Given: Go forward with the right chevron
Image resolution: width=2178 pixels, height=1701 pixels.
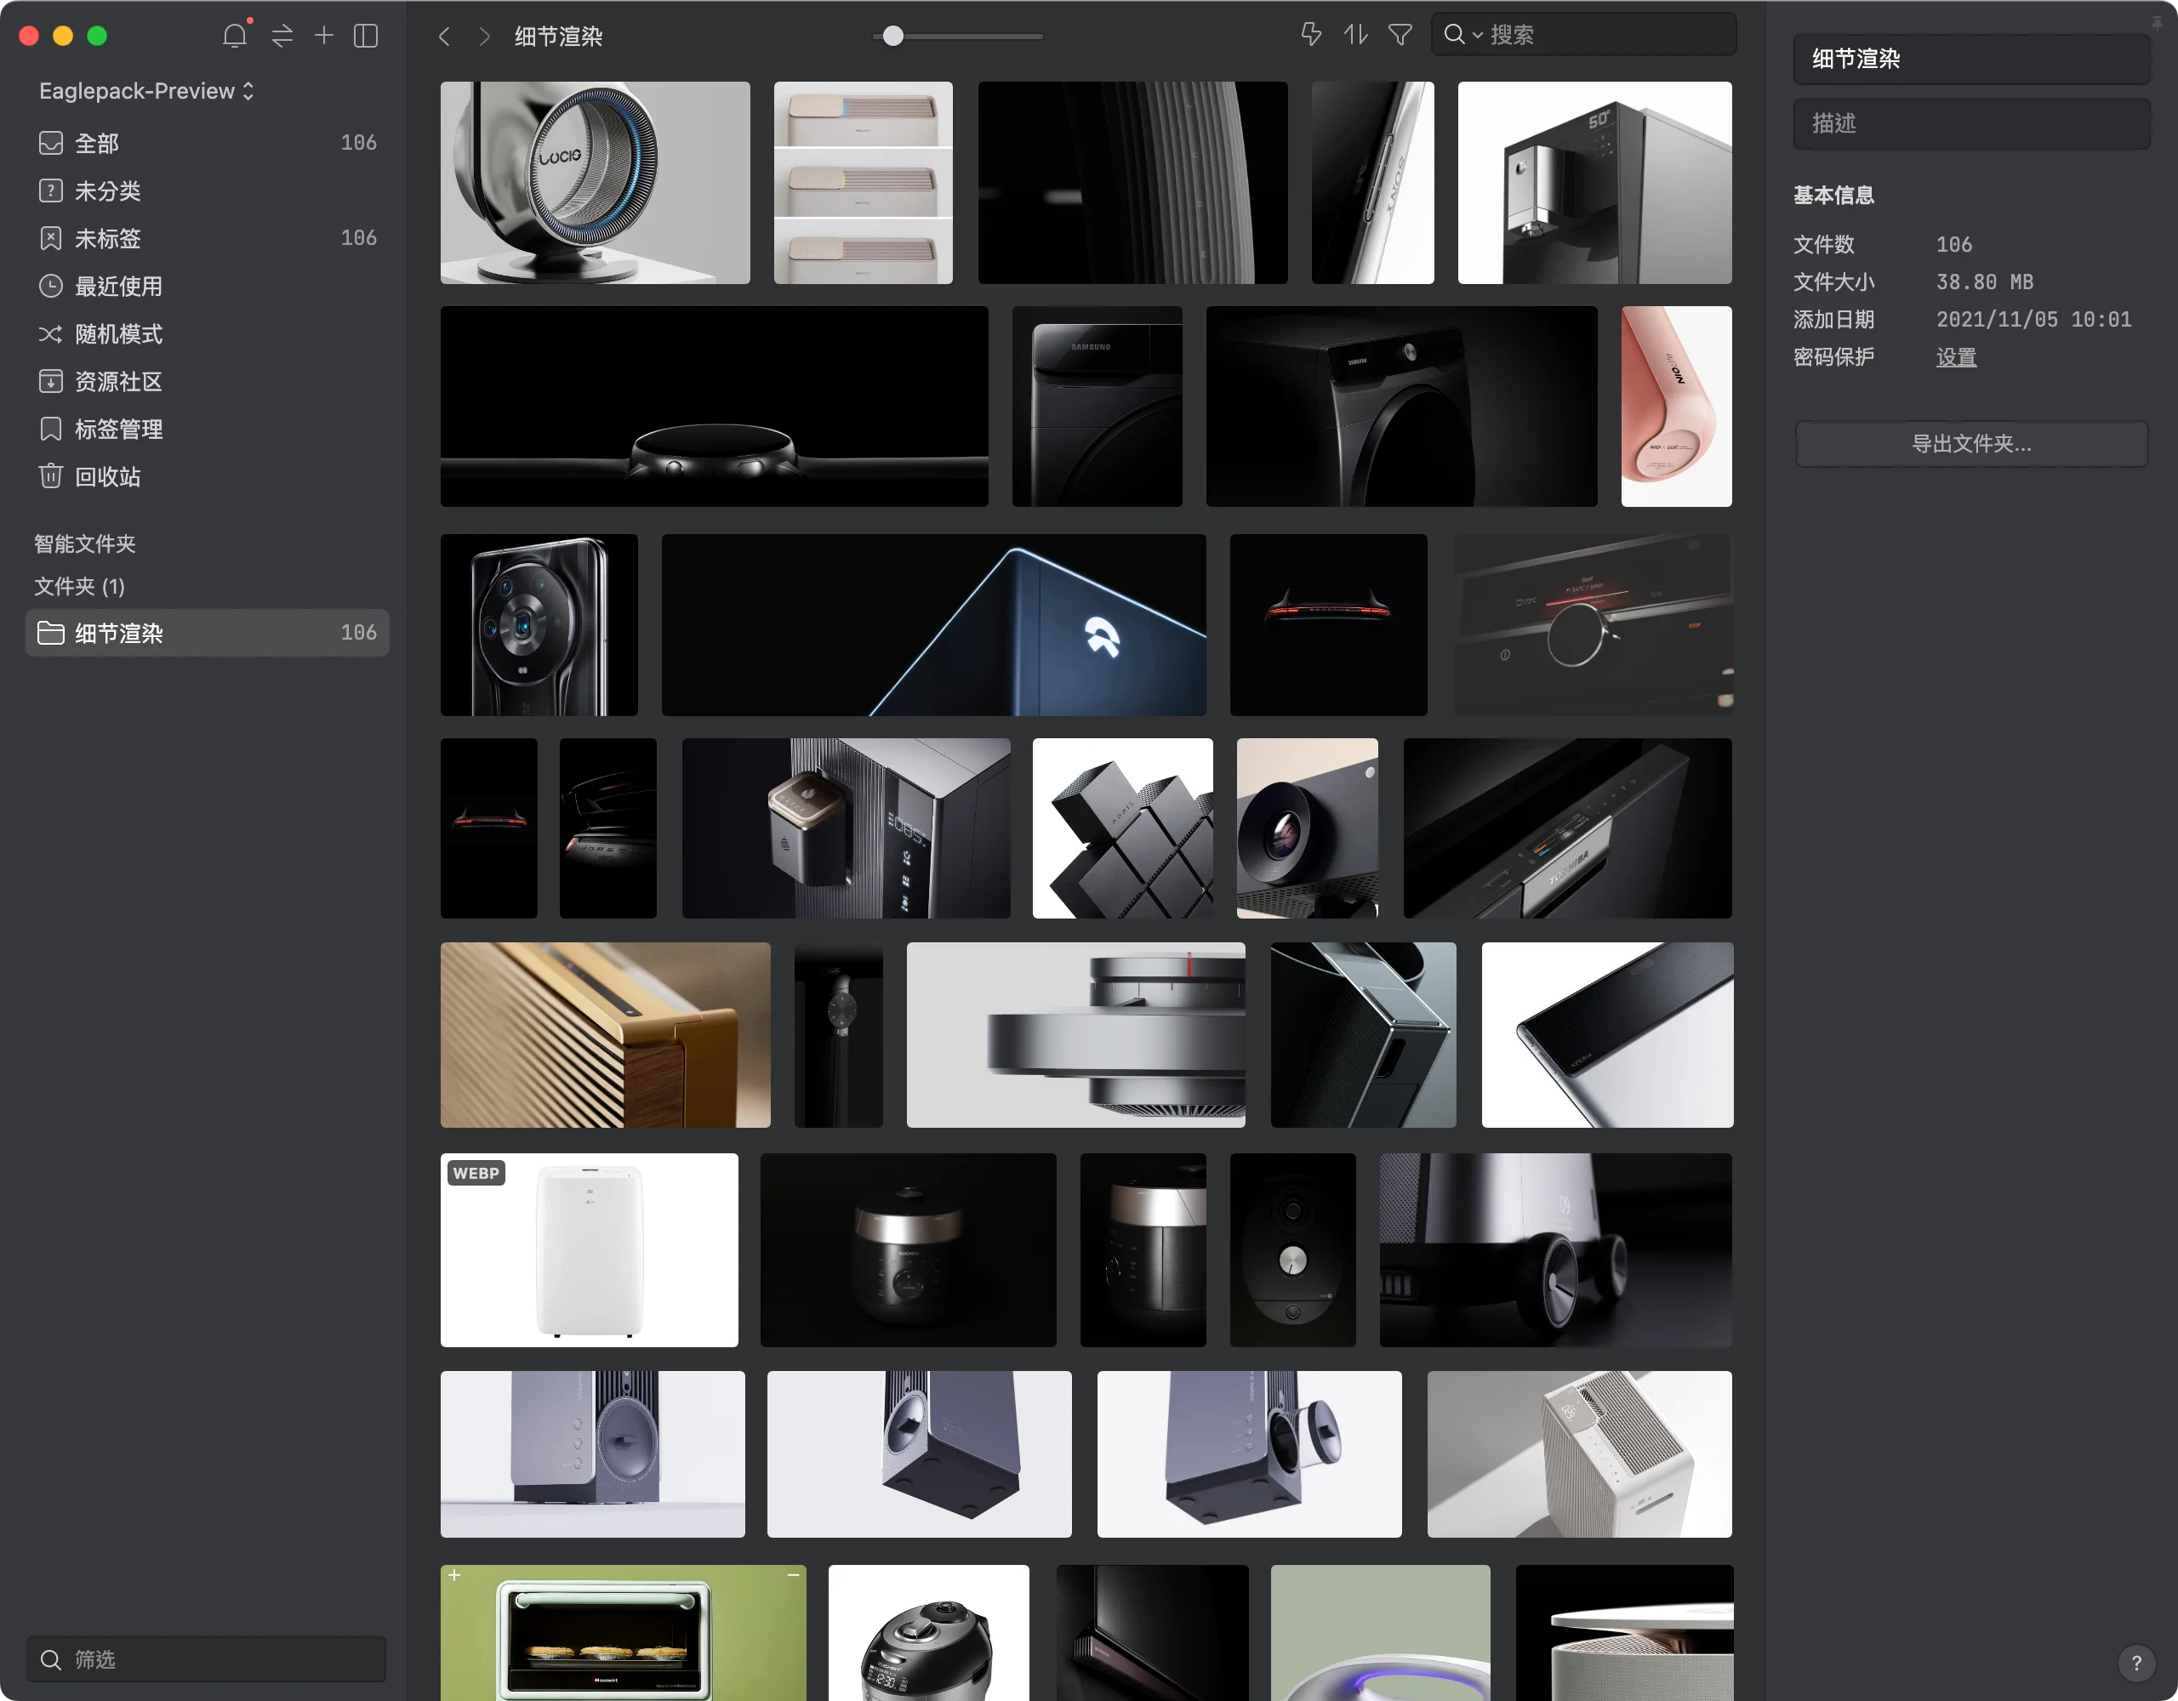Looking at the screenshot, I should click(483, 37).
